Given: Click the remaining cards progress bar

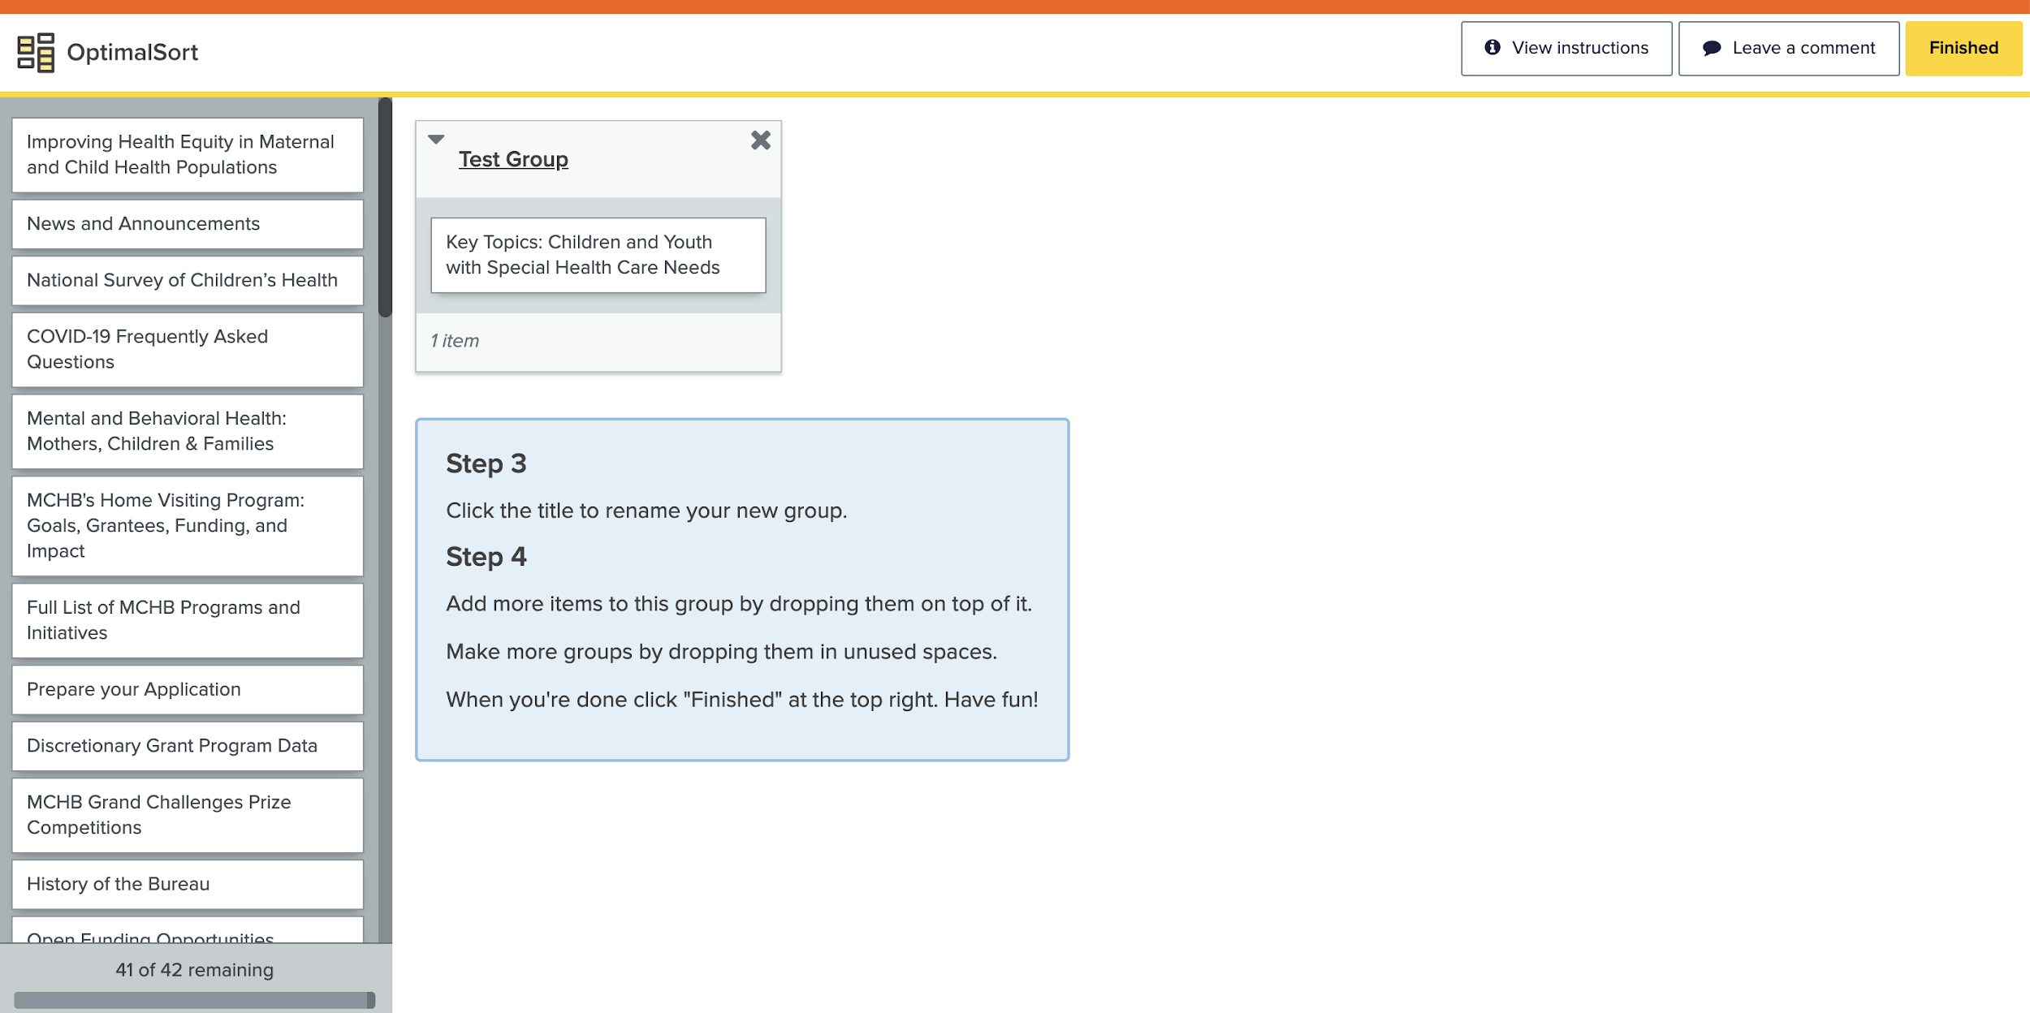Looking at the screenshot, I should (x=194, y=999).
